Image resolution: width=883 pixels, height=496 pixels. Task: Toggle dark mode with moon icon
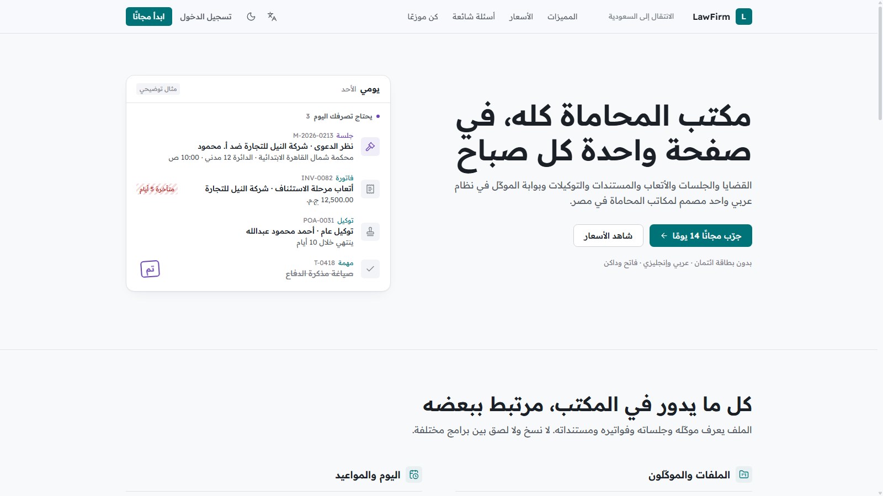pyautogui.click(x=251, y=17)
